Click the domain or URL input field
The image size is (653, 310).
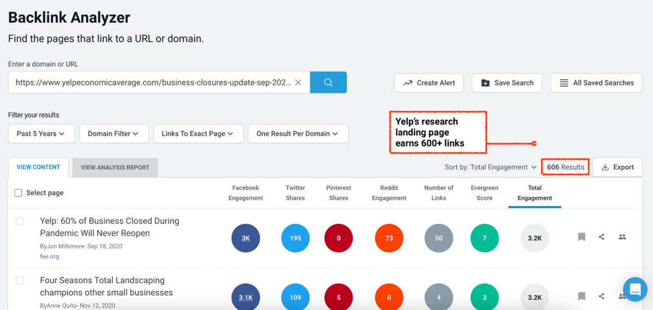152,82
